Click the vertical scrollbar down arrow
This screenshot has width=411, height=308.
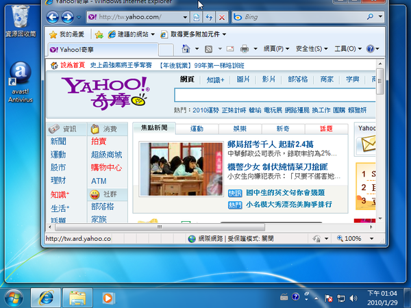pyautogui.click(x=379, y=219)
